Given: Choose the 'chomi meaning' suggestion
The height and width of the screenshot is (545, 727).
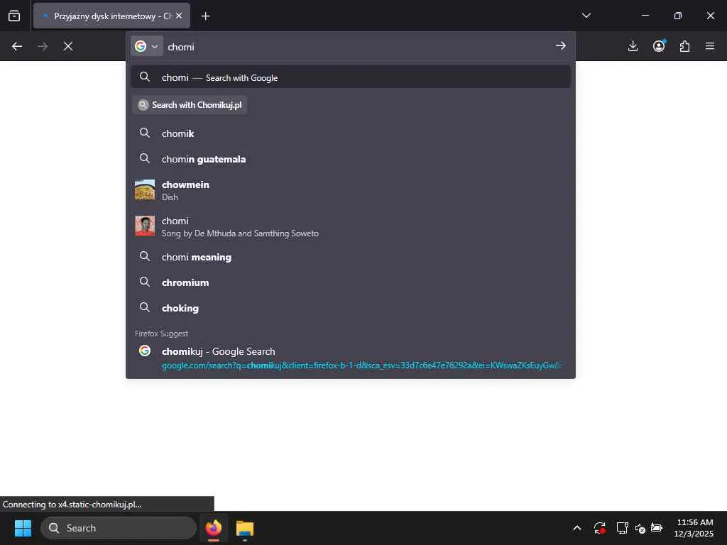Looking at the screenshot, I should [351, 257].
